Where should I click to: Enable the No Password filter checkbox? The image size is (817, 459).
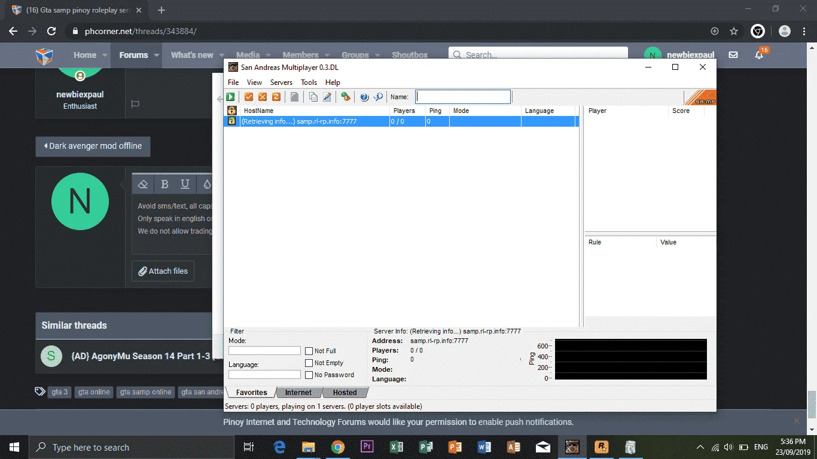tap(309, 375)
